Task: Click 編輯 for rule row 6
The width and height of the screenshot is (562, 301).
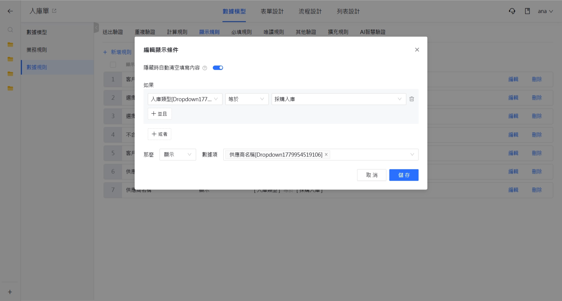Action: tap(513, 171)
